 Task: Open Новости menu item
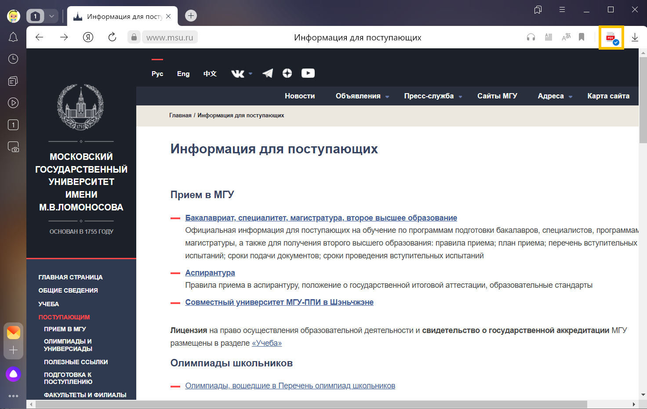300,96
